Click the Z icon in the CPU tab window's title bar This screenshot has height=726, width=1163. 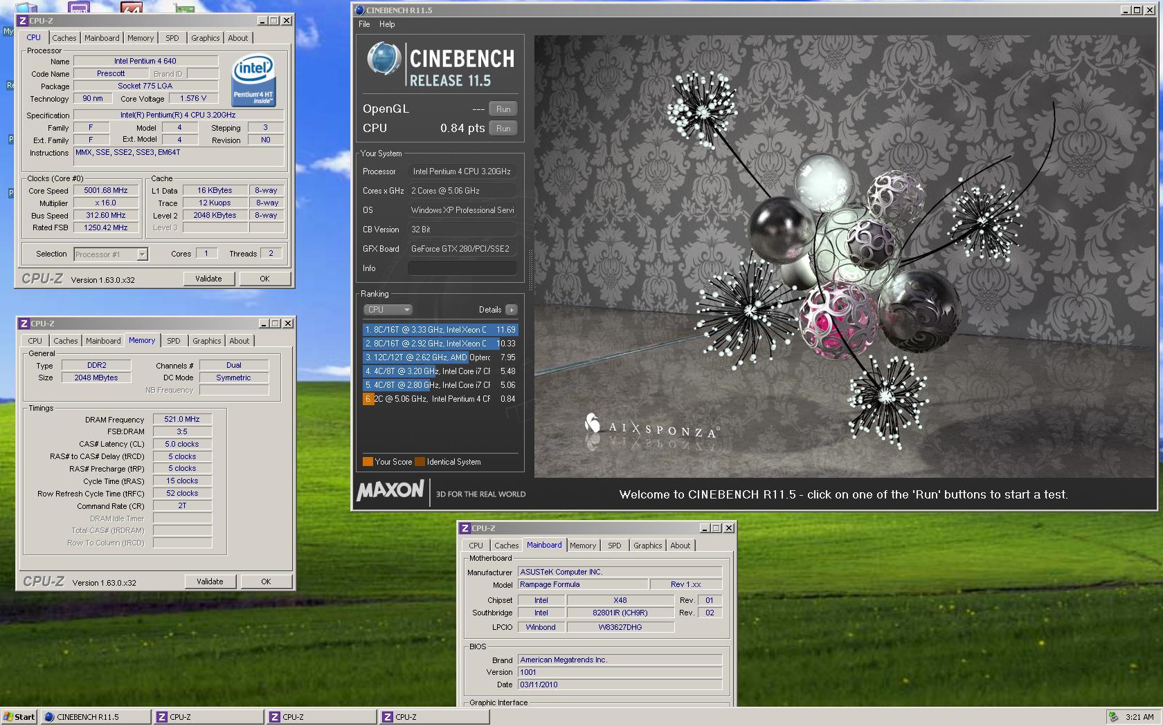point(23,21)
